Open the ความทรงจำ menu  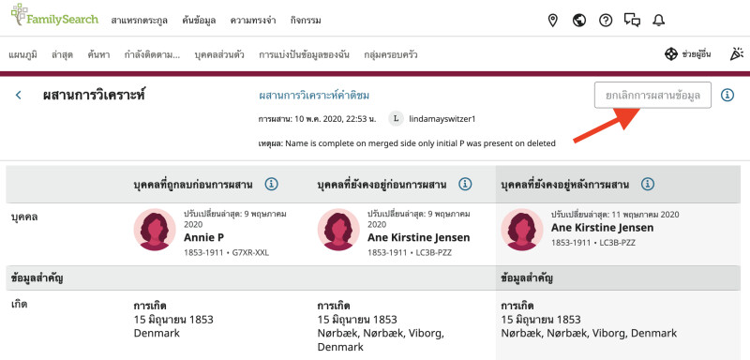pyautogui.click(x=253, y=21)
